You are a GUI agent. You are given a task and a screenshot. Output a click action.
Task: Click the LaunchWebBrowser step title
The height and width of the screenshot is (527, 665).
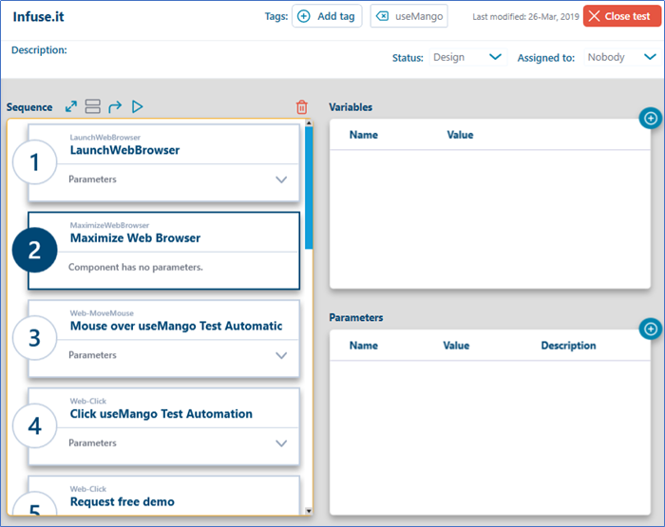pos(124,150)
